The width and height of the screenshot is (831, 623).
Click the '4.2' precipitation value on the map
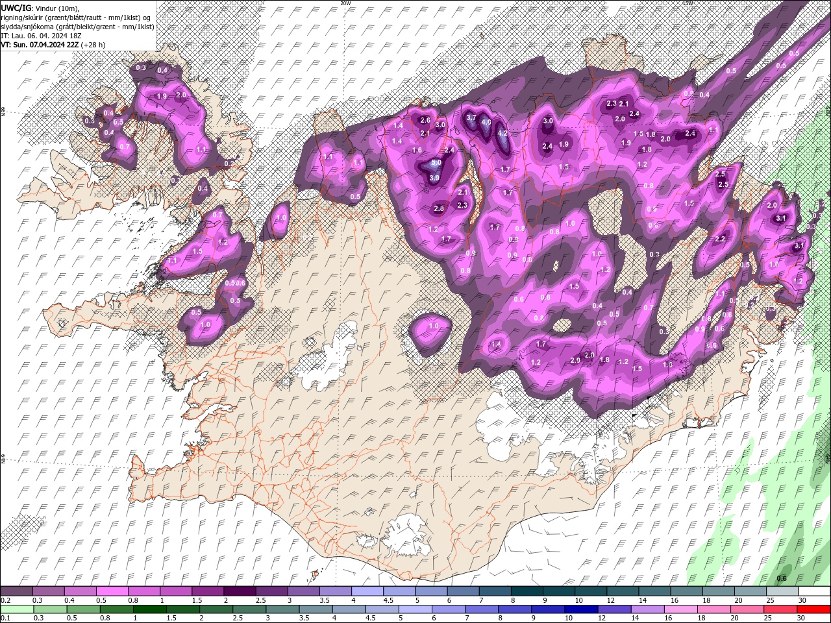click(x=502, y=133)
